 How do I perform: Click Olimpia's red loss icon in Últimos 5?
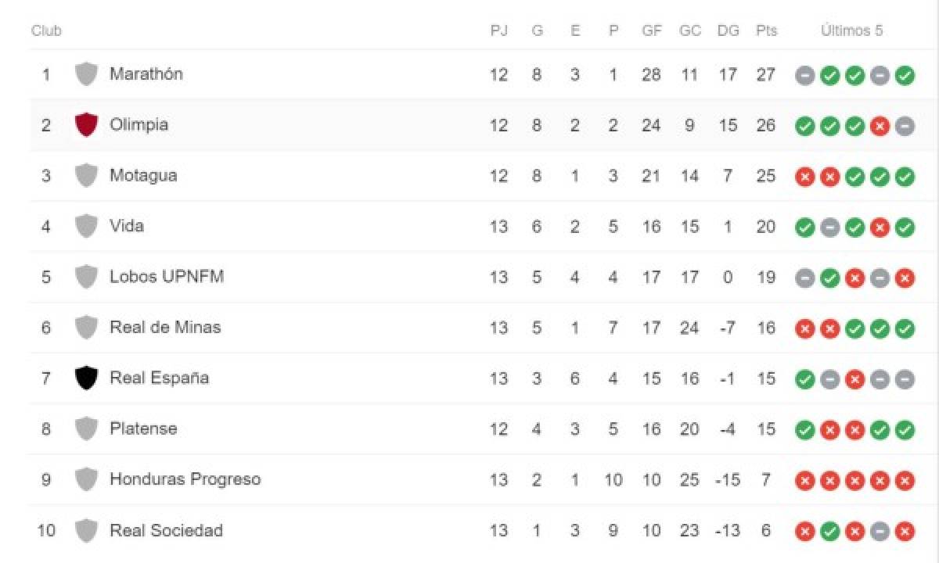(x=880, y=126)
